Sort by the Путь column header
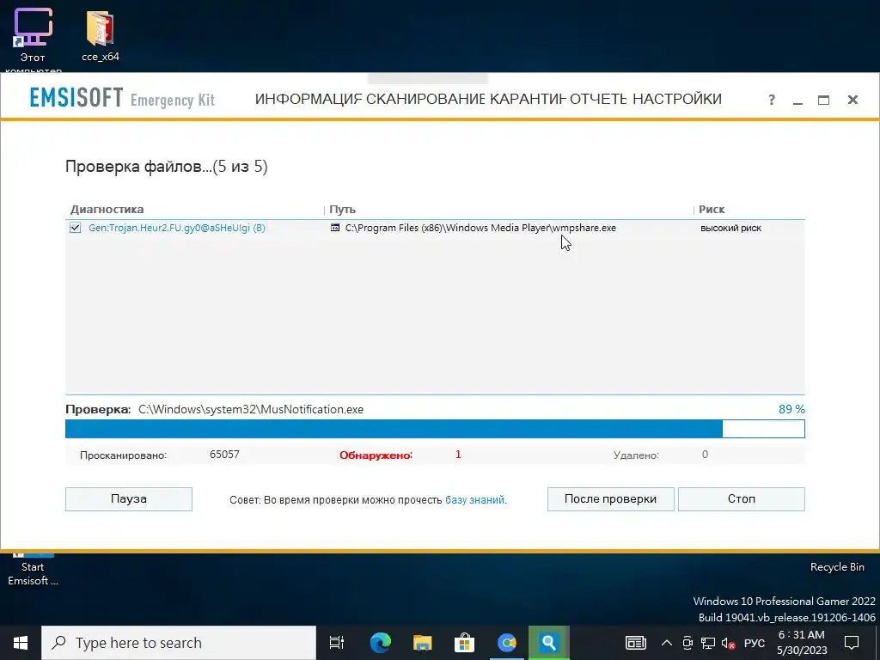The image size is (880, 660). click(x=342, y=210)
